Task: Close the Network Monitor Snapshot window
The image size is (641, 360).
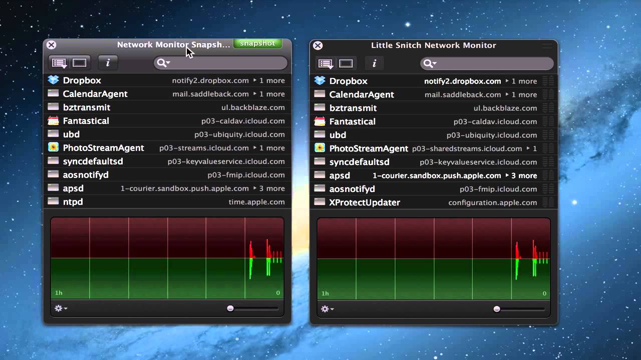Action: (51, 44)
